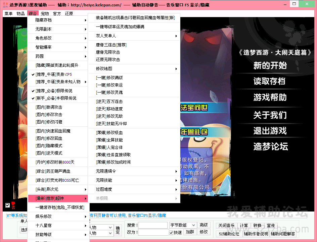Choose [丹炉]修改时装8000天
This screenshot has width=317, height=242.
(x=58, y=162)
